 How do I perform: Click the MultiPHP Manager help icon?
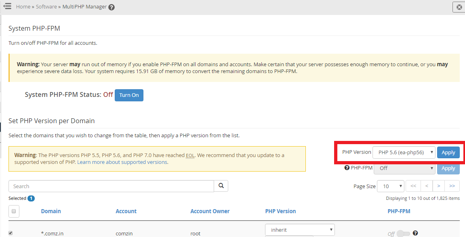[x=112, y=7]
